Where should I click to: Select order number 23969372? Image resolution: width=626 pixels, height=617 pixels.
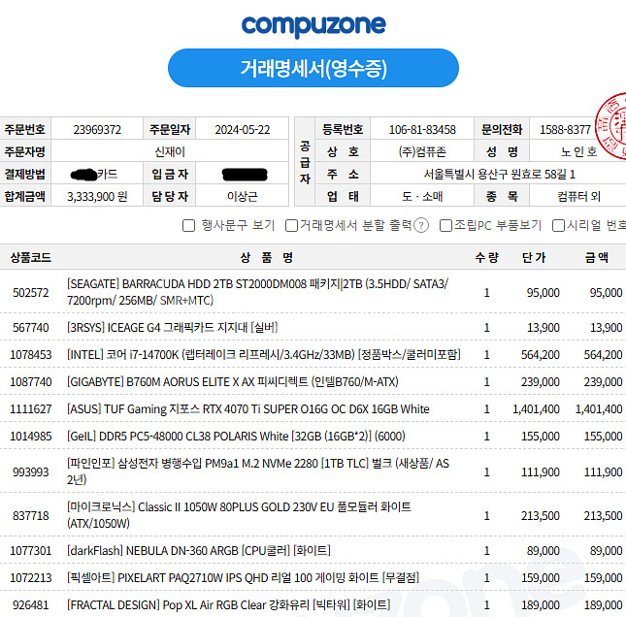click(97, 130)
